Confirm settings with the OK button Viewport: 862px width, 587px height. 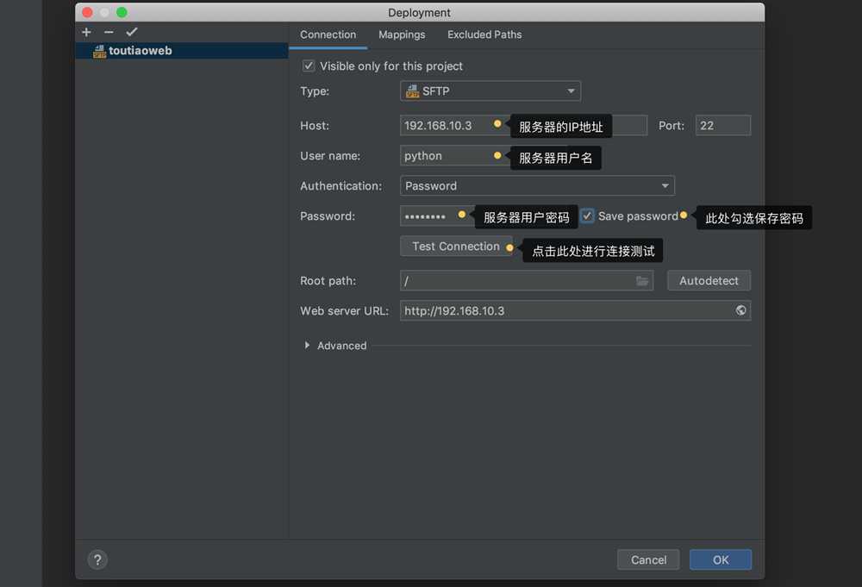click(721, 560)
